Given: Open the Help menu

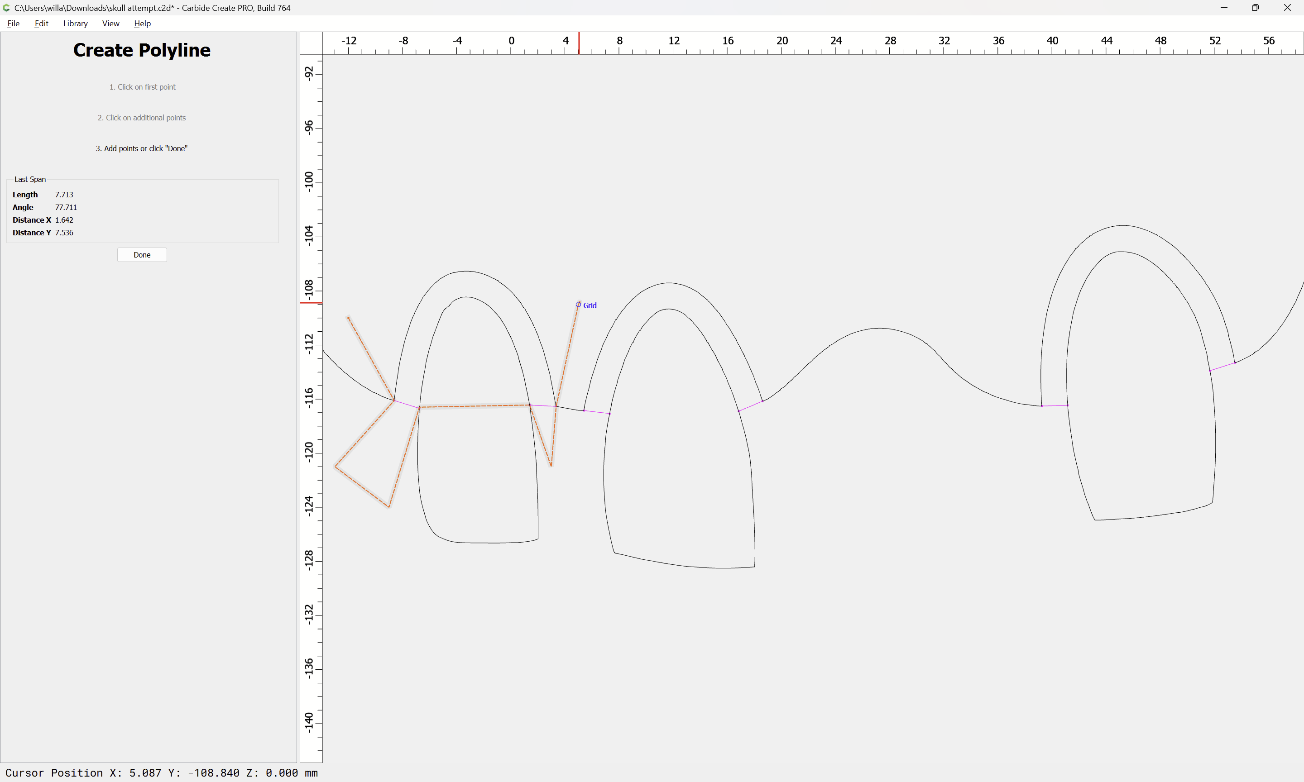Looking at the screenshot, I should [142, 23].
